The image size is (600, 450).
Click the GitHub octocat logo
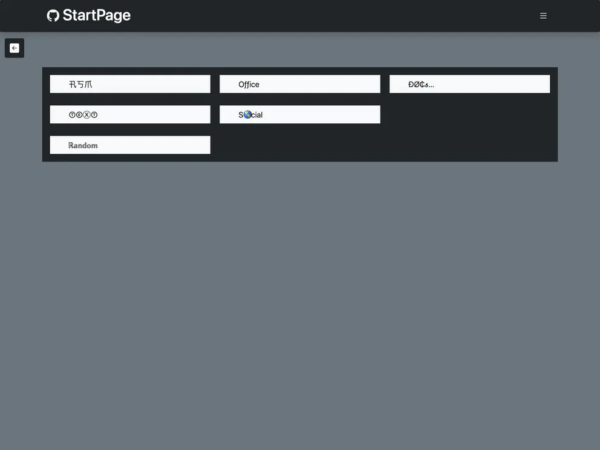tap(53, 16)
